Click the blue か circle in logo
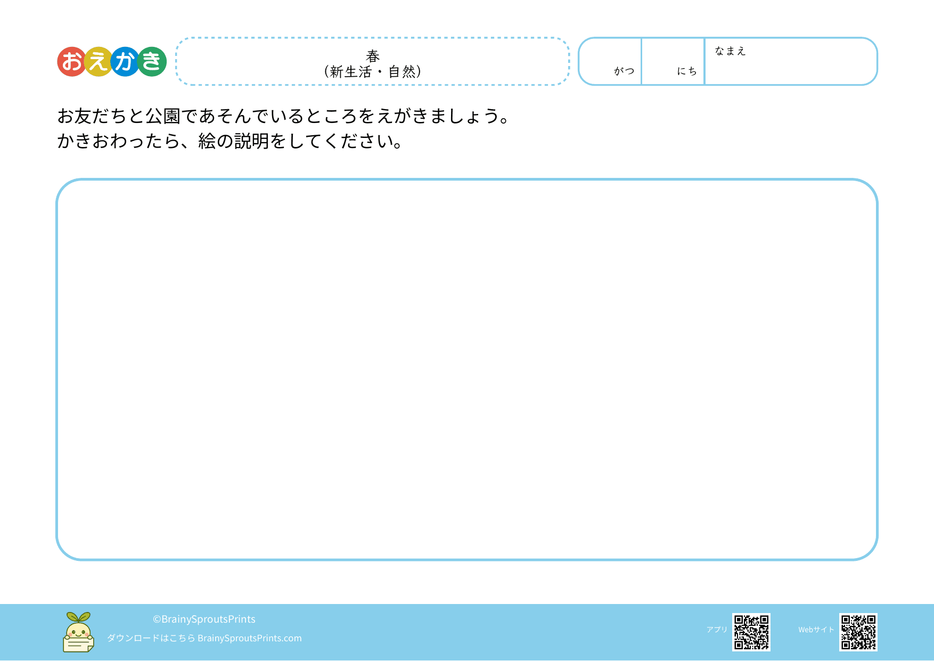 tap(125, 62)
